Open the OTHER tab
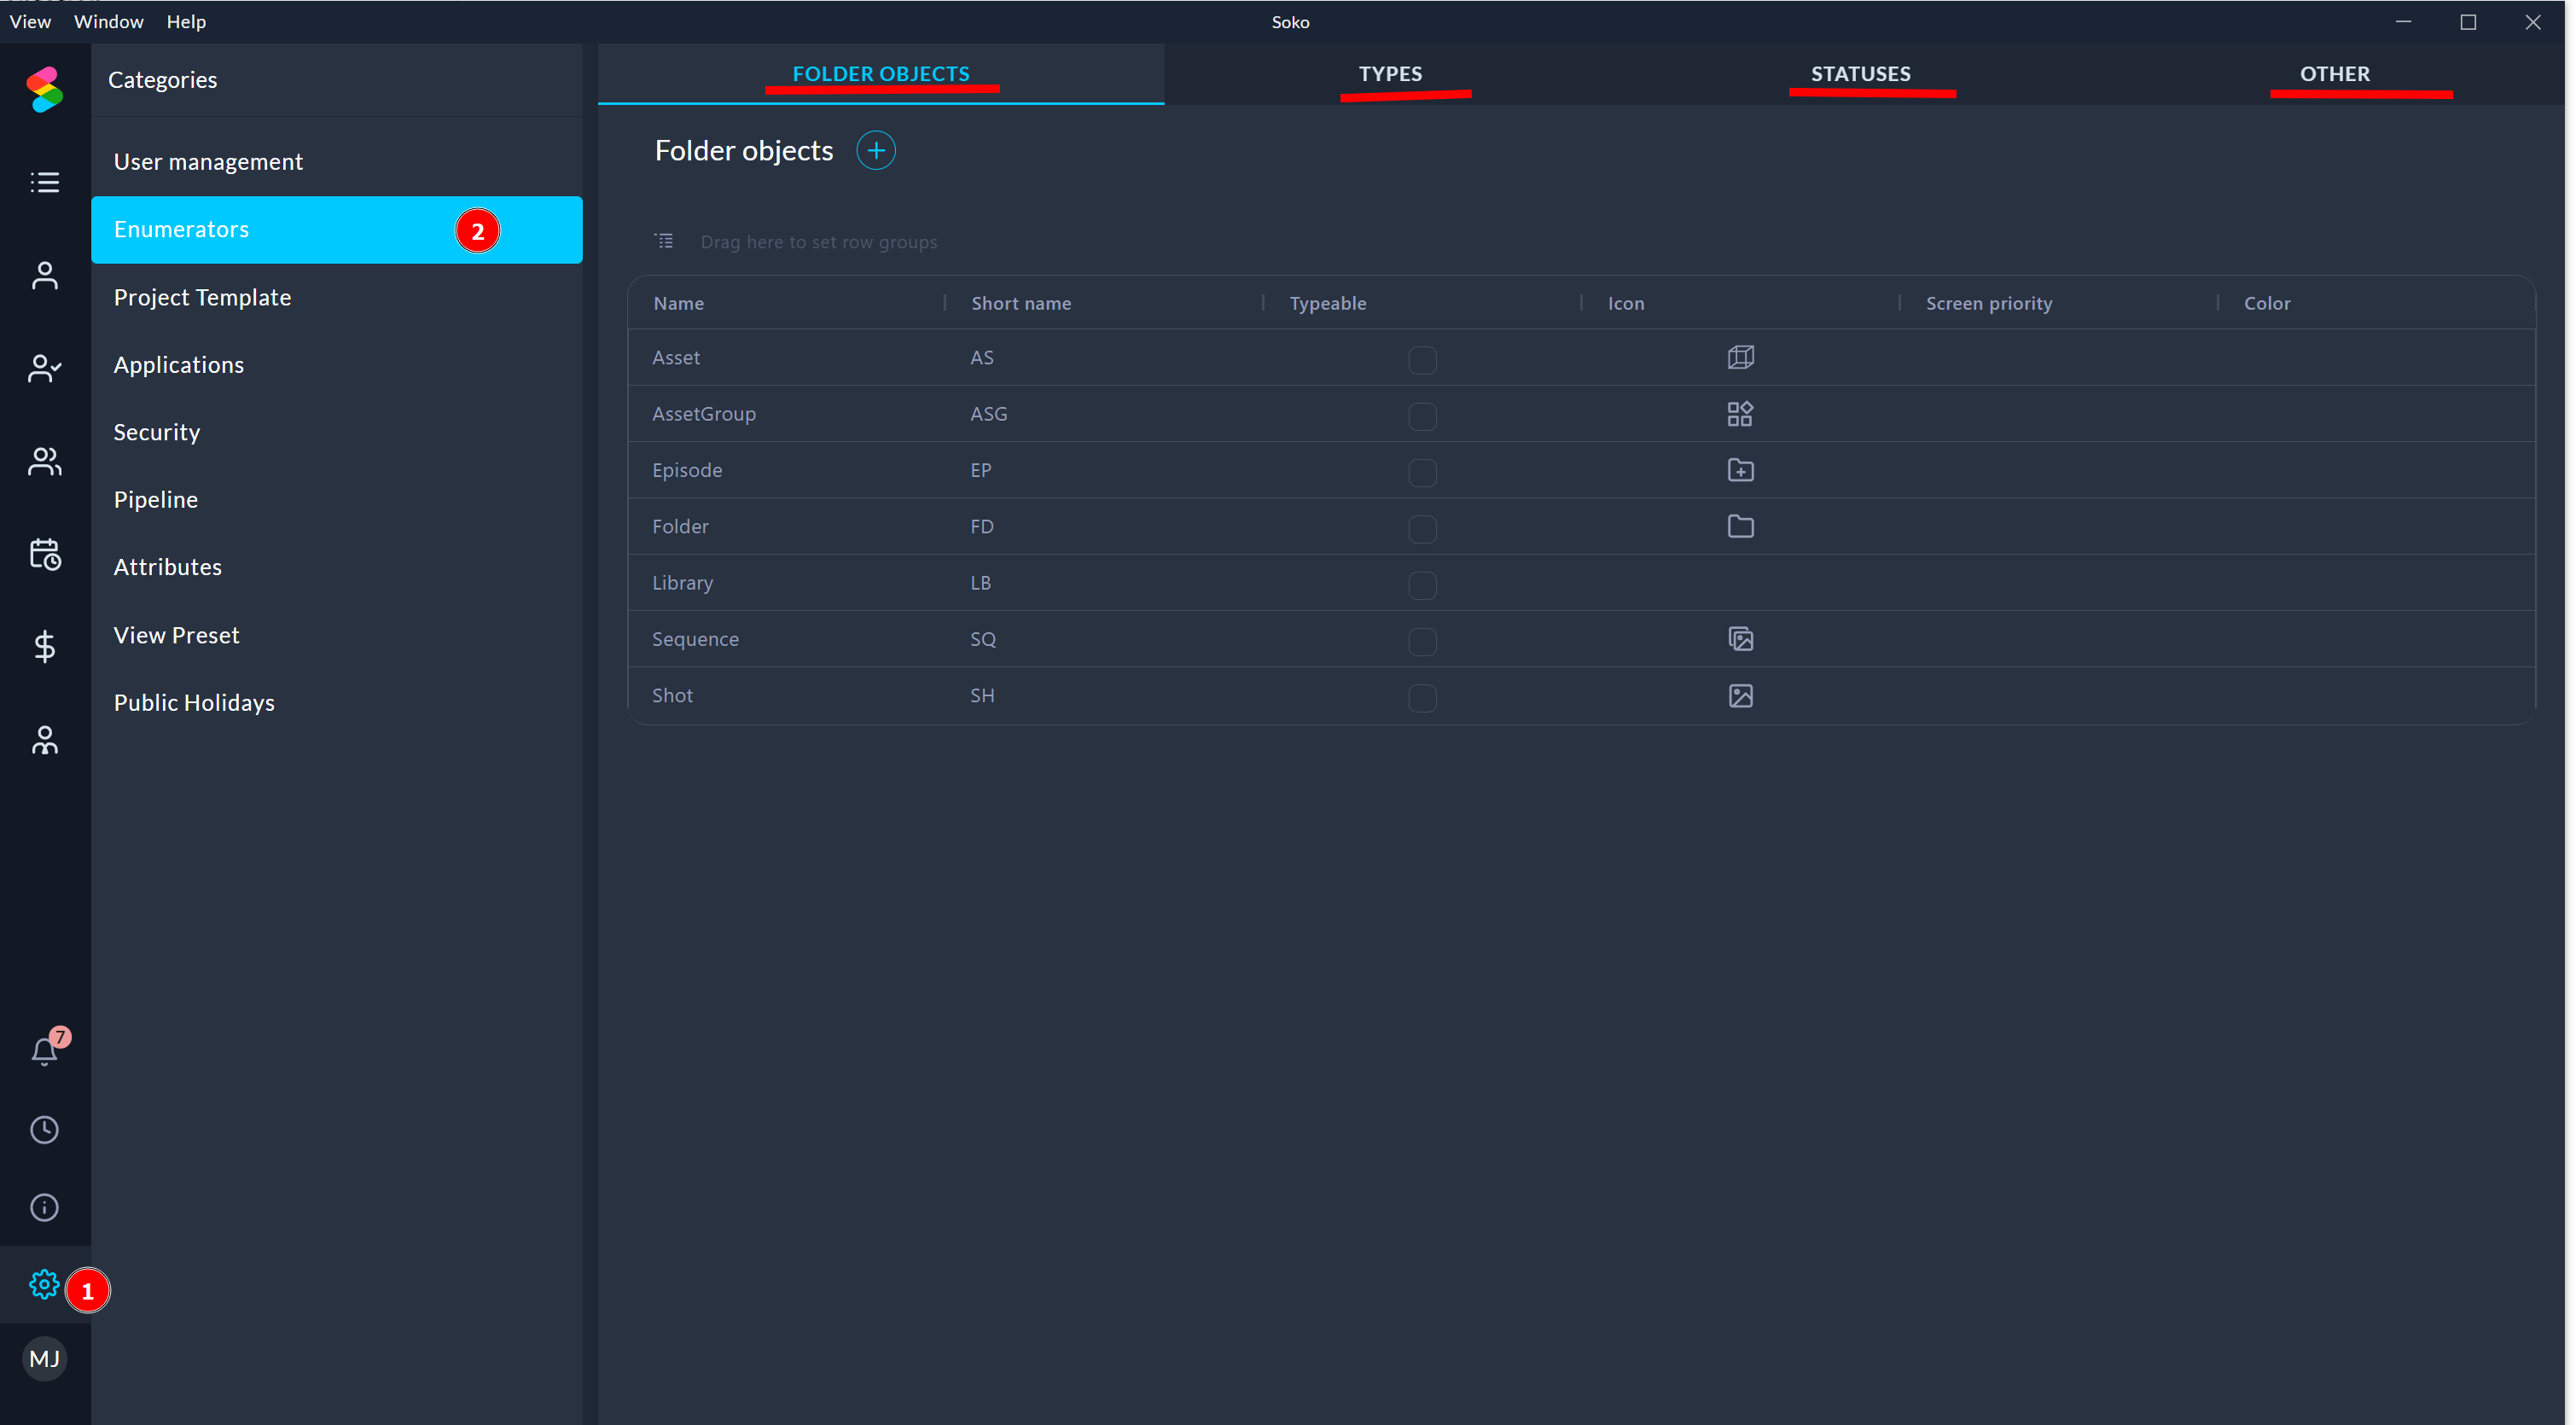The height and width of the screenshot is (1425, 2576). 2333,74
